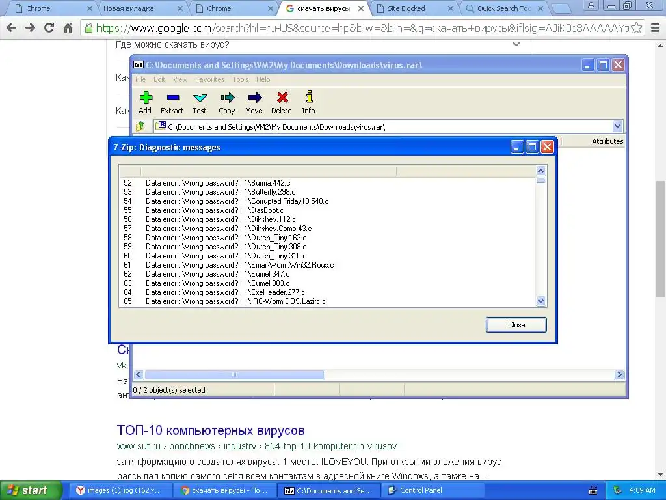Select row 65 'IRC-Worm.DOS.Lazirc.c' error

[327, 301]
